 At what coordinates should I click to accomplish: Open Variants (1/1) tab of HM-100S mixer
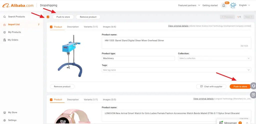click(x=91, y=27)
